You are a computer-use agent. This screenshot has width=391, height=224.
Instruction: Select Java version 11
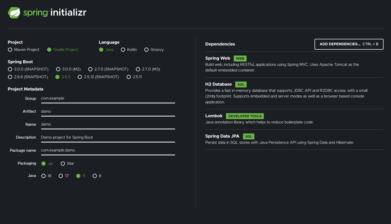pyautogui.click(x=81, y=176)
